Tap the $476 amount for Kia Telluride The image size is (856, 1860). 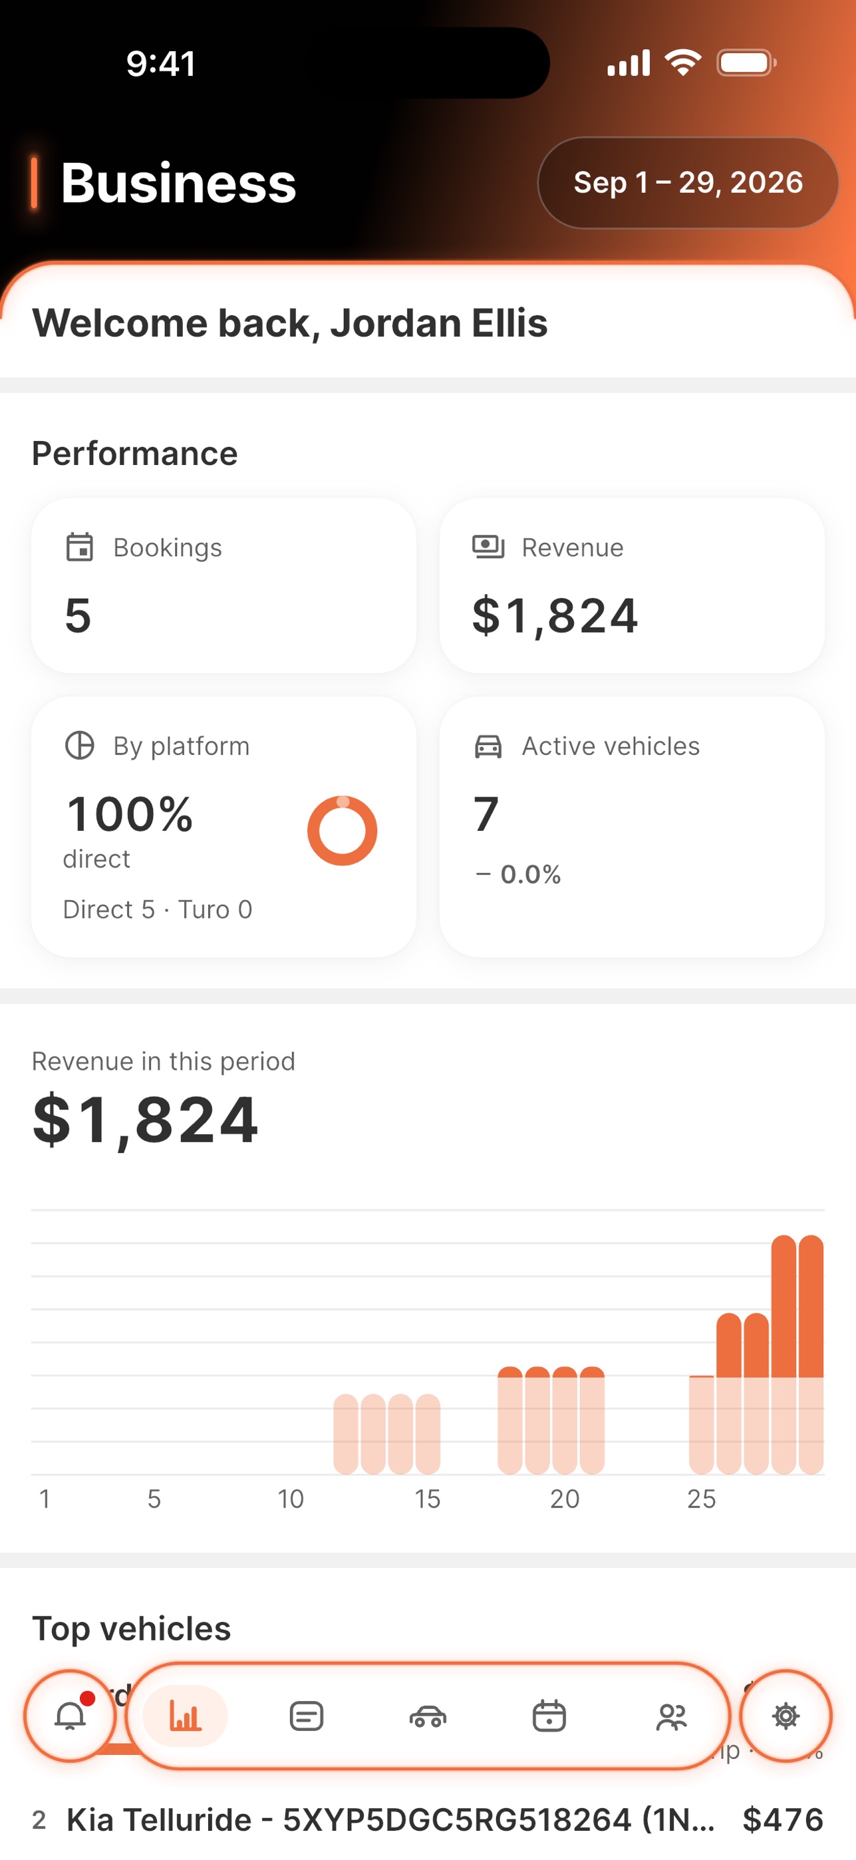pyautogui.click(x=783, y=1819)
